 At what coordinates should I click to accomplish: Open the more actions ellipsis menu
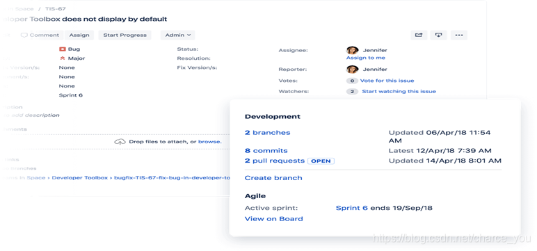point(459,35)
